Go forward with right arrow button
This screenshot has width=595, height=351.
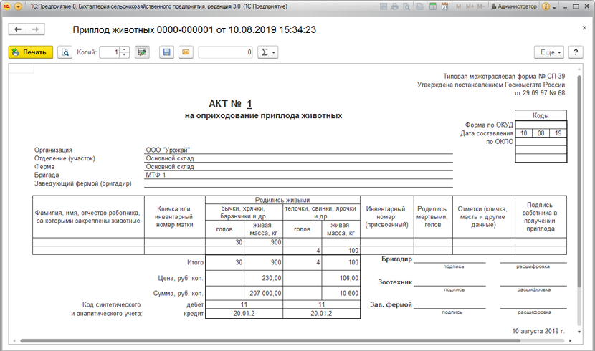35,29
